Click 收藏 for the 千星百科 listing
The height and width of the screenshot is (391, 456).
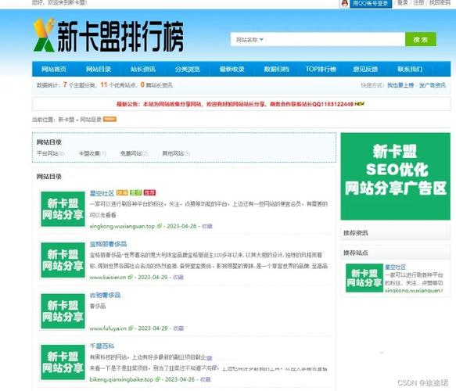[205, 380]
